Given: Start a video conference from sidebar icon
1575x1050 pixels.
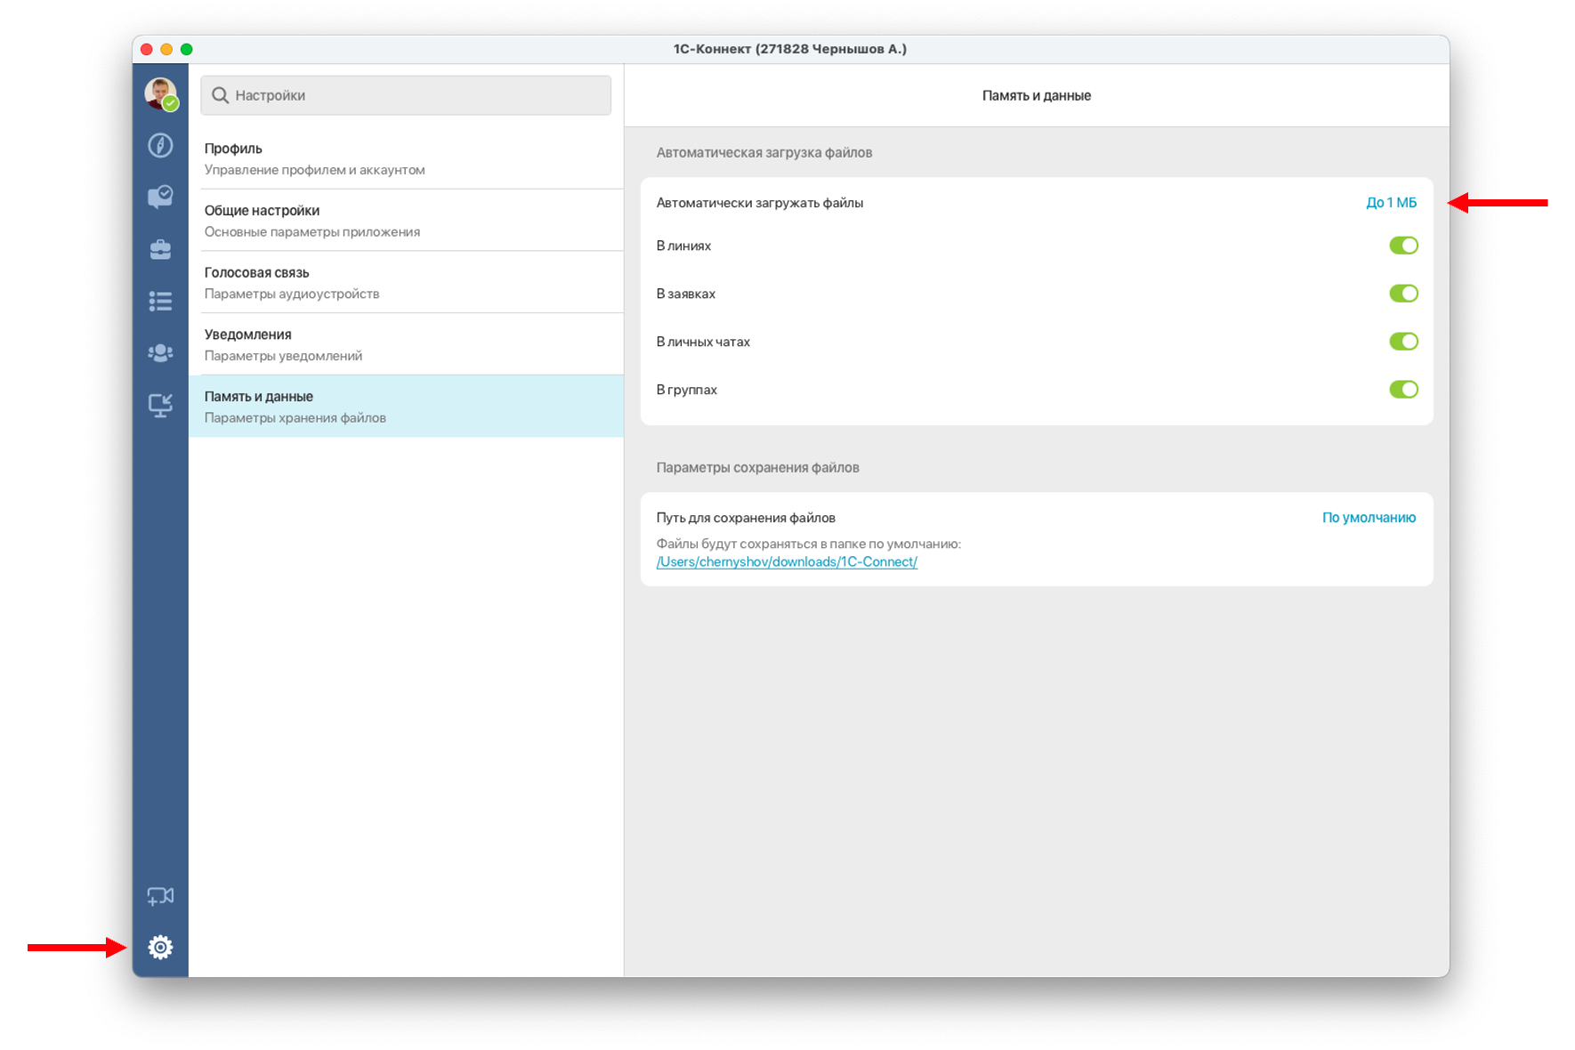Looking at the screenshot, I should coord(160,896).
